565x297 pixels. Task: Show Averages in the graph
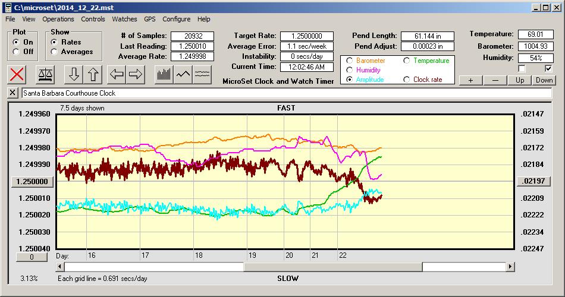pos(54,52)
